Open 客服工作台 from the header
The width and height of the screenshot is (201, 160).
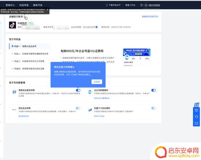130,5
